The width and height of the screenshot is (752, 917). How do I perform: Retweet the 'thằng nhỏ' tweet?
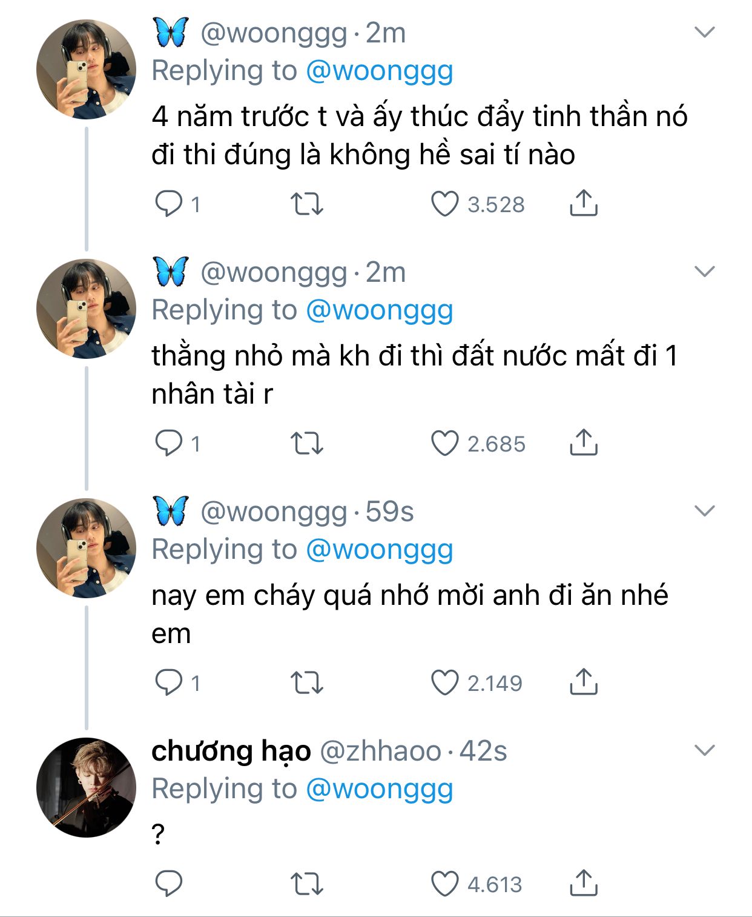pos(307,443)
